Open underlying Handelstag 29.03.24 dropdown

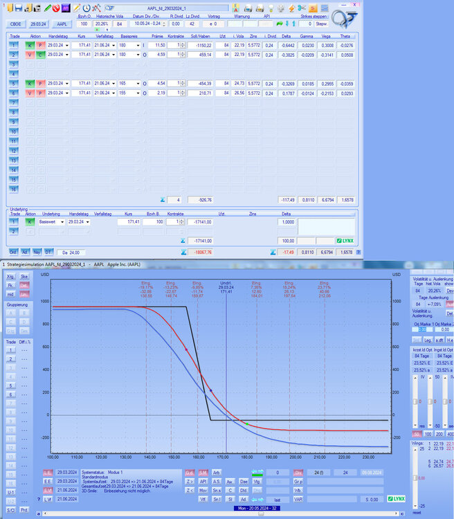(x=88, y=222)
